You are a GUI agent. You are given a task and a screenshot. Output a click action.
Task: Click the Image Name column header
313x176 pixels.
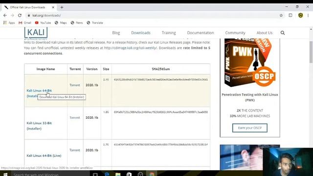tap(45, 69)
